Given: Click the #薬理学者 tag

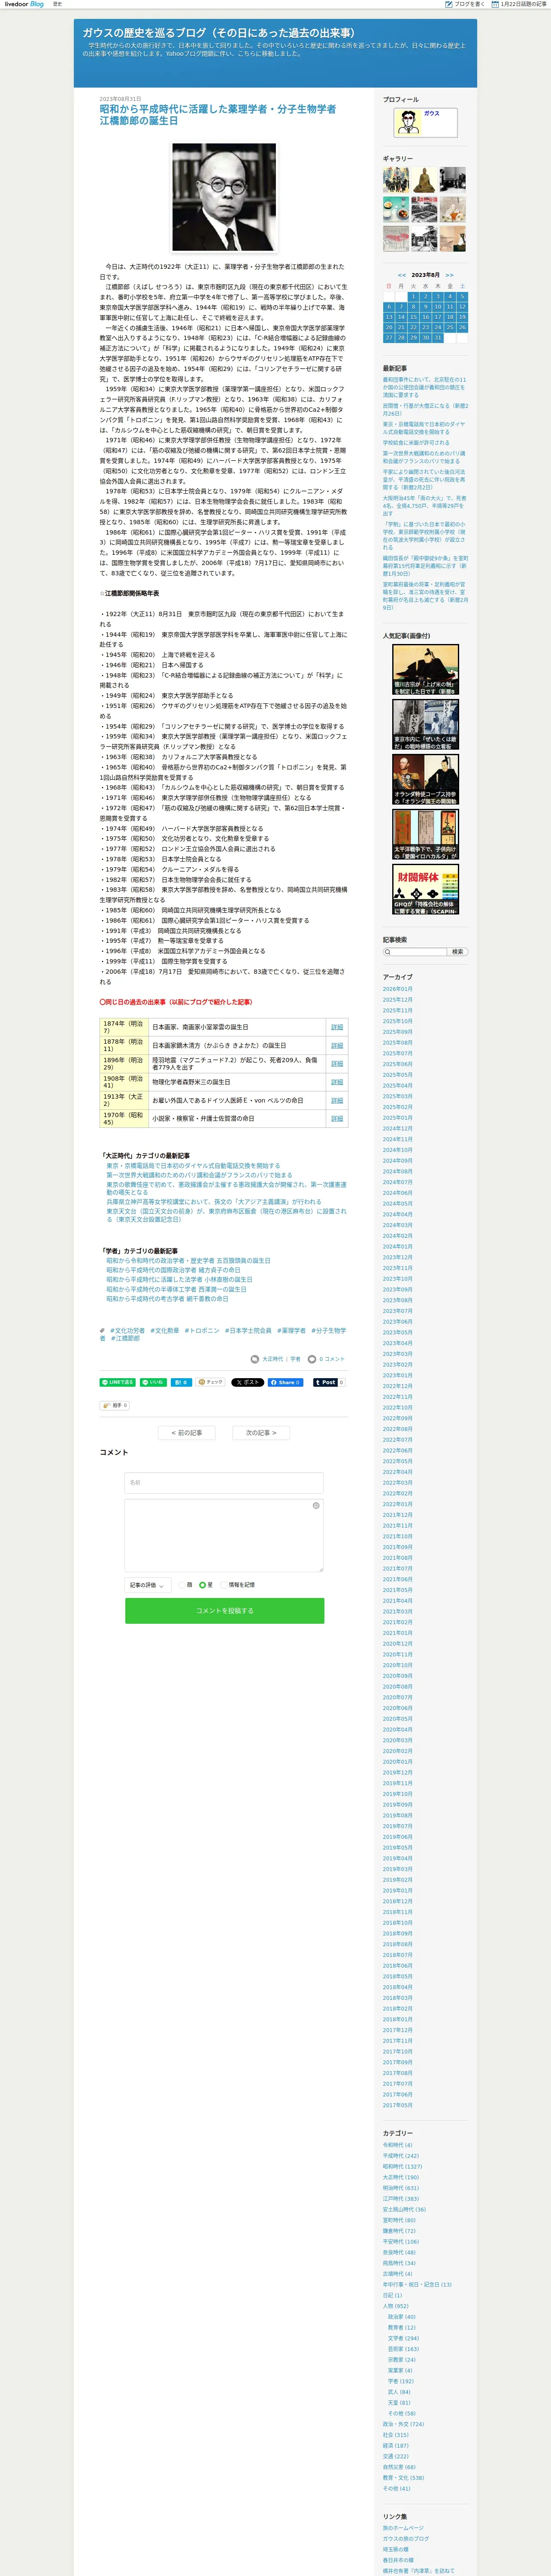Looking at the screenshot, I should point(291,1331).
